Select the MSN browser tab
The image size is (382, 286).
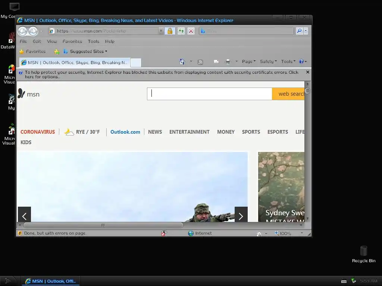pyautogui.click(x=74, y=63)
